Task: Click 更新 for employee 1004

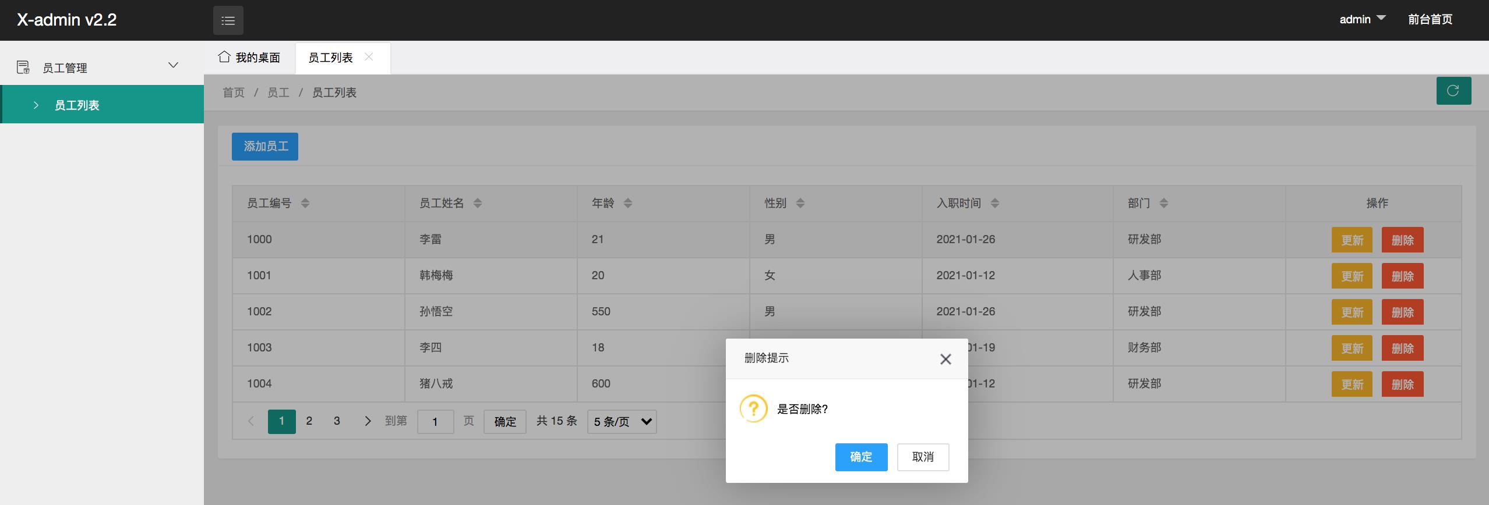Action: pos(1352,384)
